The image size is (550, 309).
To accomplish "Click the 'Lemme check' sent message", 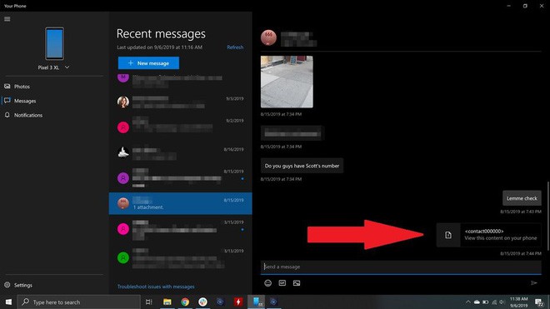I will tap(522, 198).
